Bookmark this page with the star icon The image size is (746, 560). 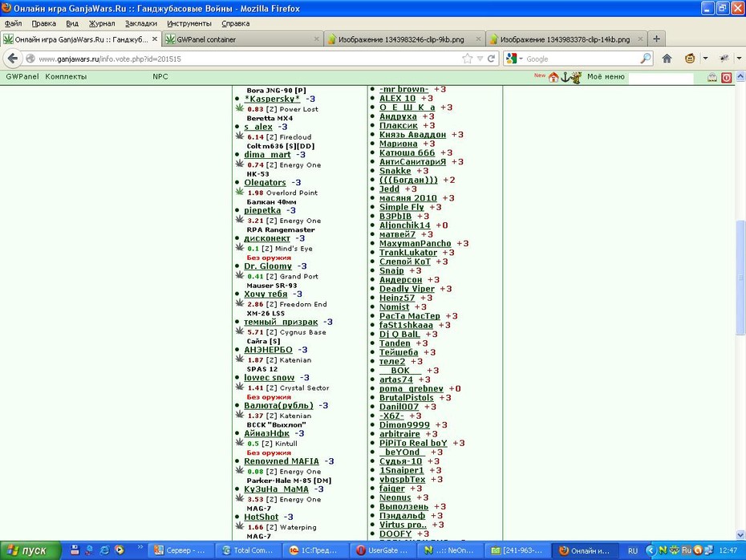pos(467,59)
